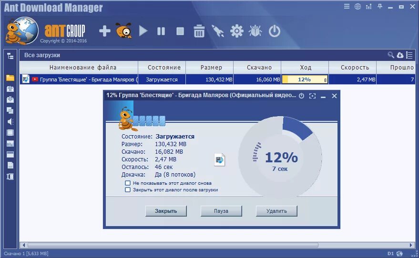The height and width of the screenshot is (258, 419).
Task: Select the images category in sidebar
Action: (10, 144)
